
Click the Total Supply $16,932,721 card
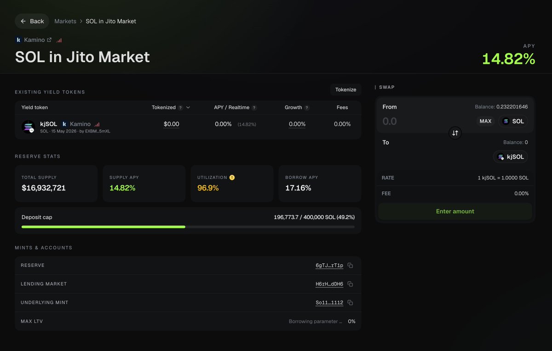(56, 184)
